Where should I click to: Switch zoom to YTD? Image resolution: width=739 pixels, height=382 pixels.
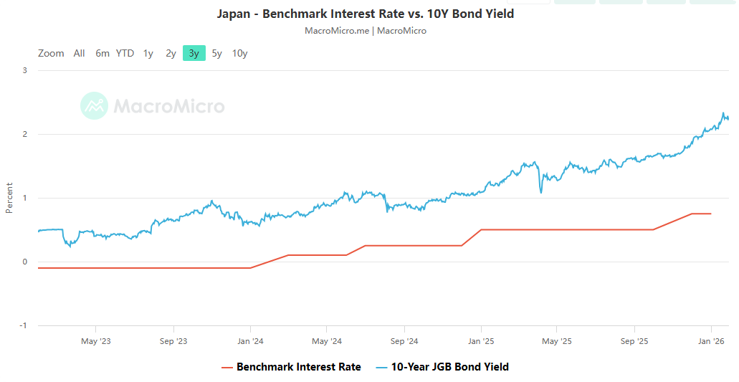coord(125,53)
